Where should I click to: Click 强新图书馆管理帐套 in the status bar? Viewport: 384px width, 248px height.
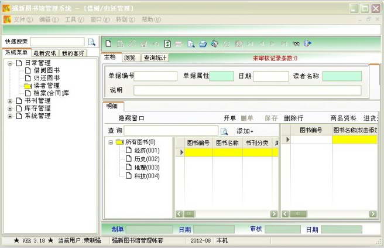pos(138,240)
